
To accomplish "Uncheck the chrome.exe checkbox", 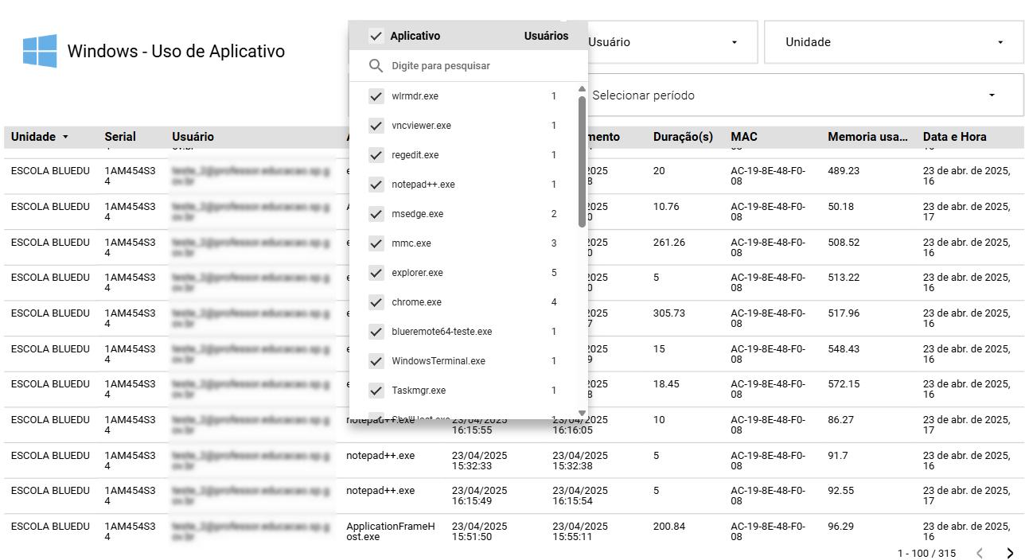I will (376, 302).
